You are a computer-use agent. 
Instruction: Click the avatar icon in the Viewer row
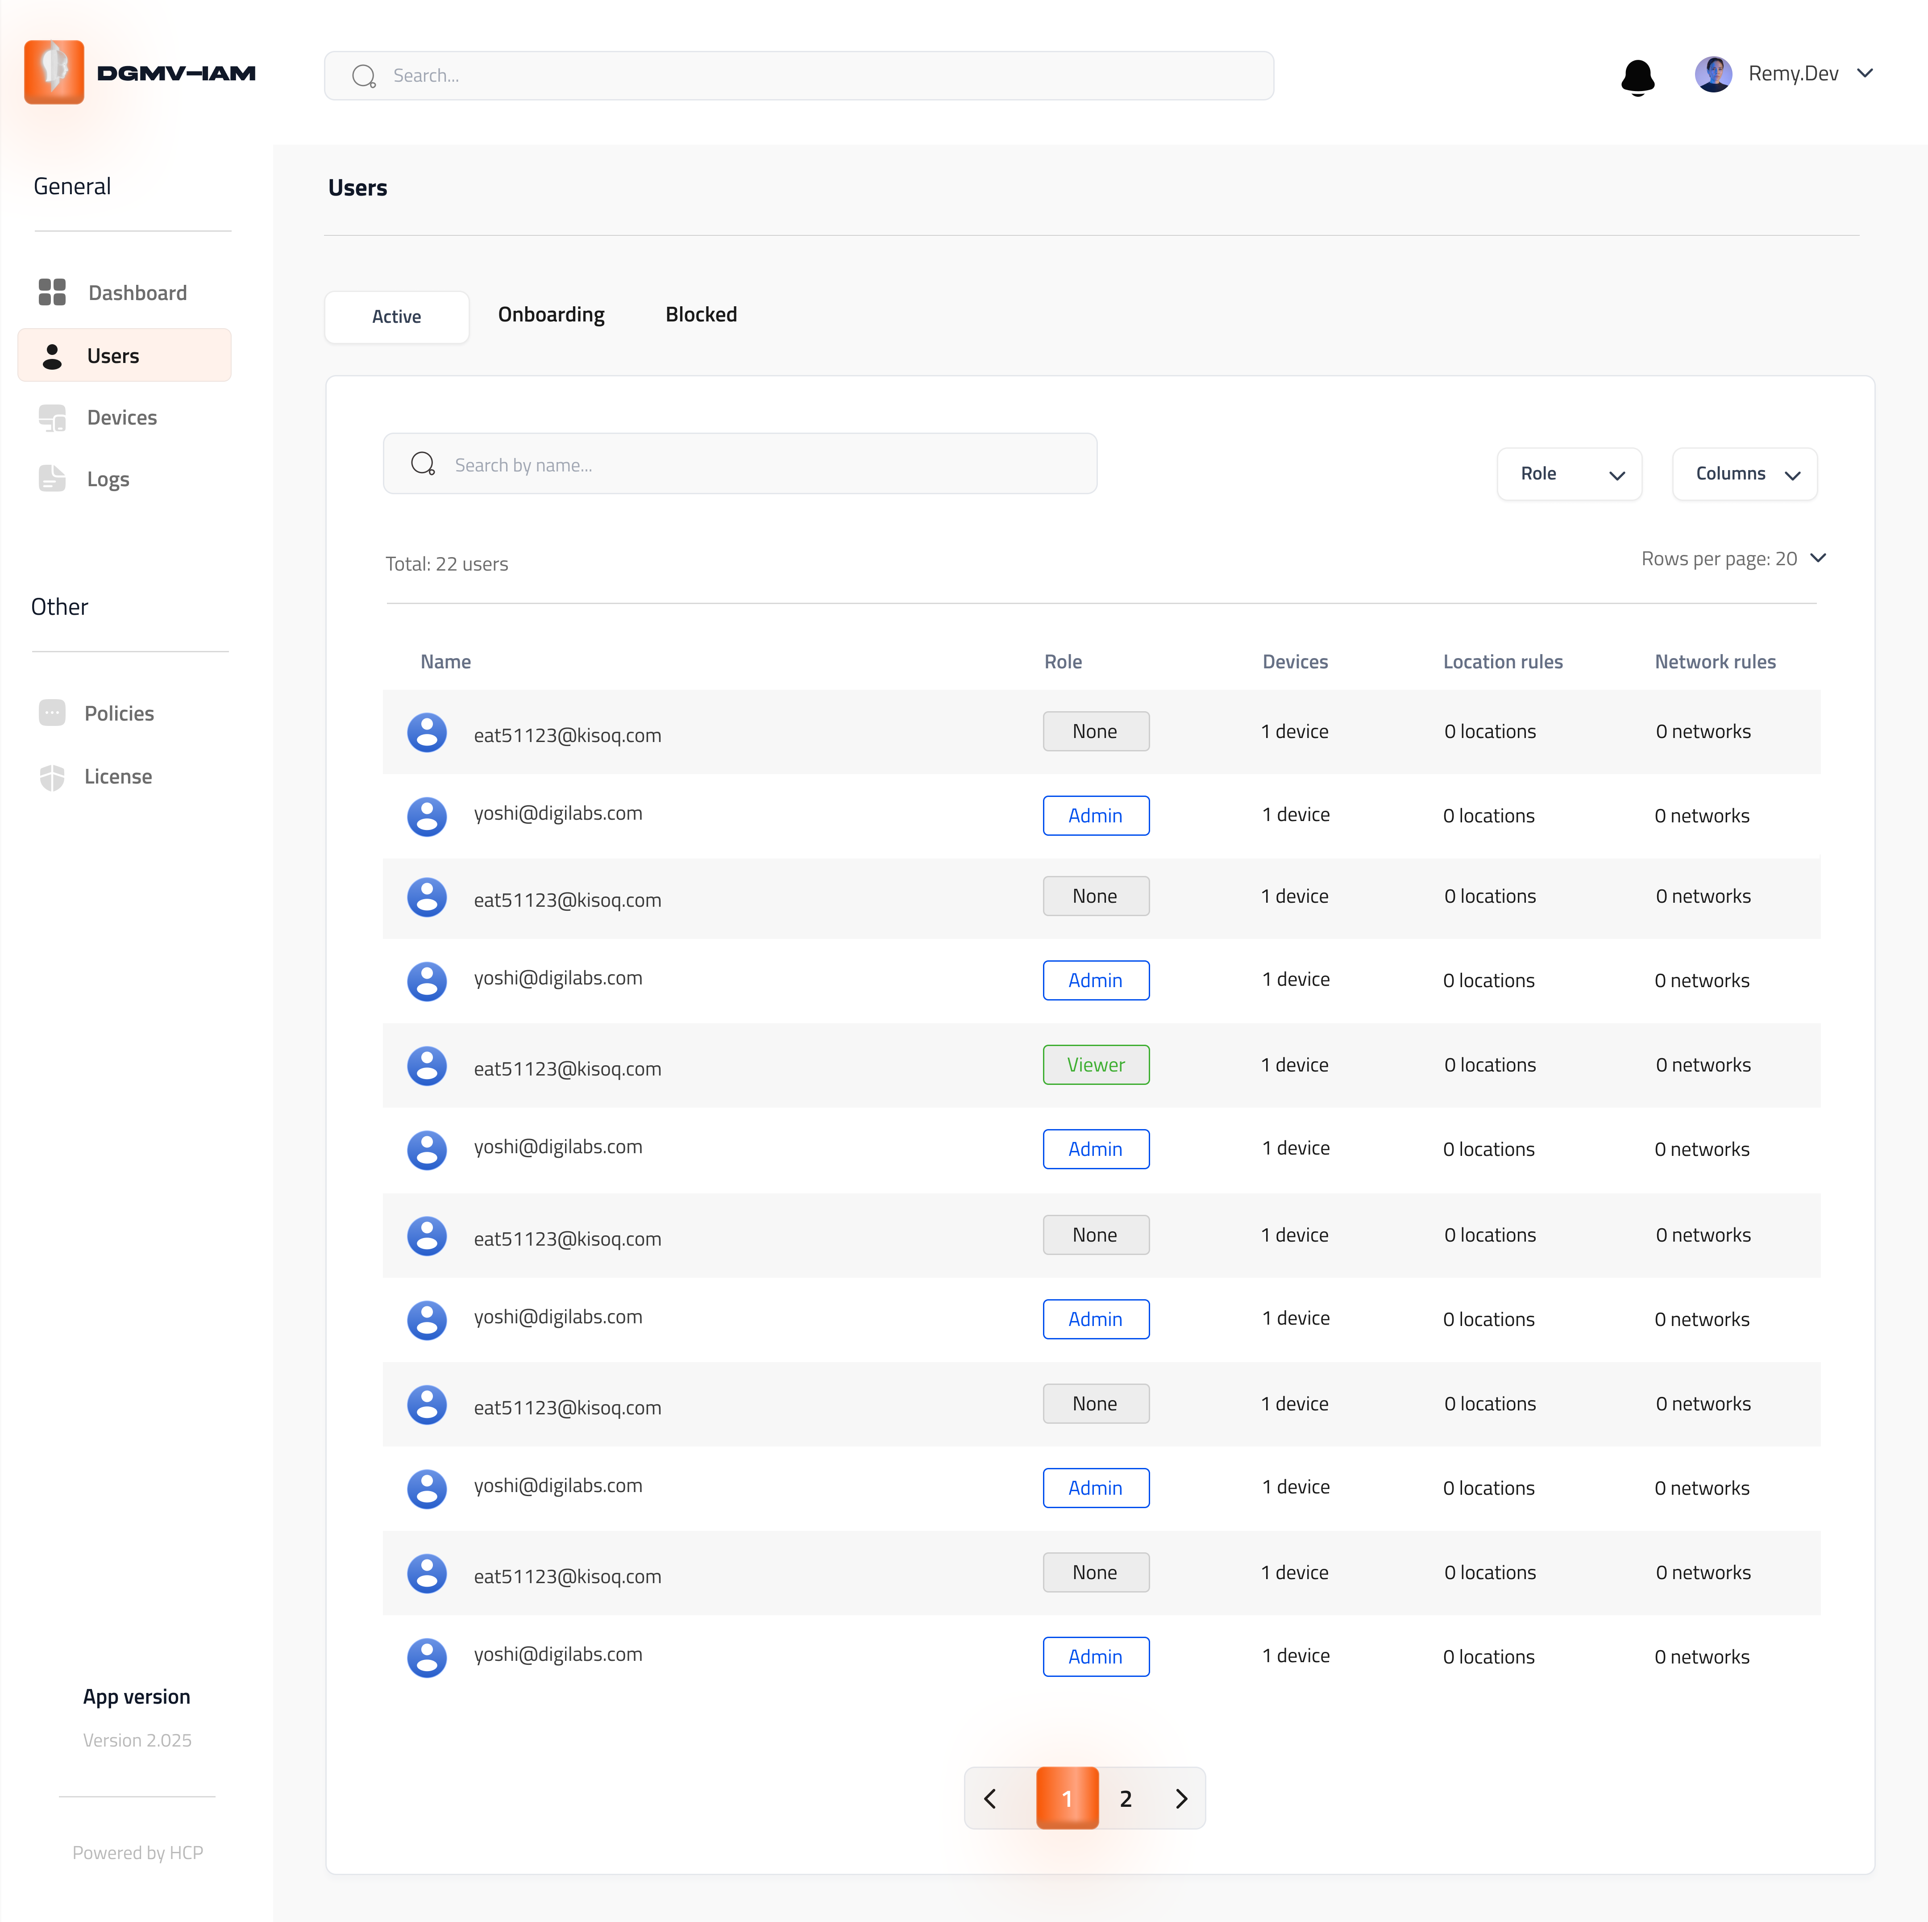[427, 1066]
